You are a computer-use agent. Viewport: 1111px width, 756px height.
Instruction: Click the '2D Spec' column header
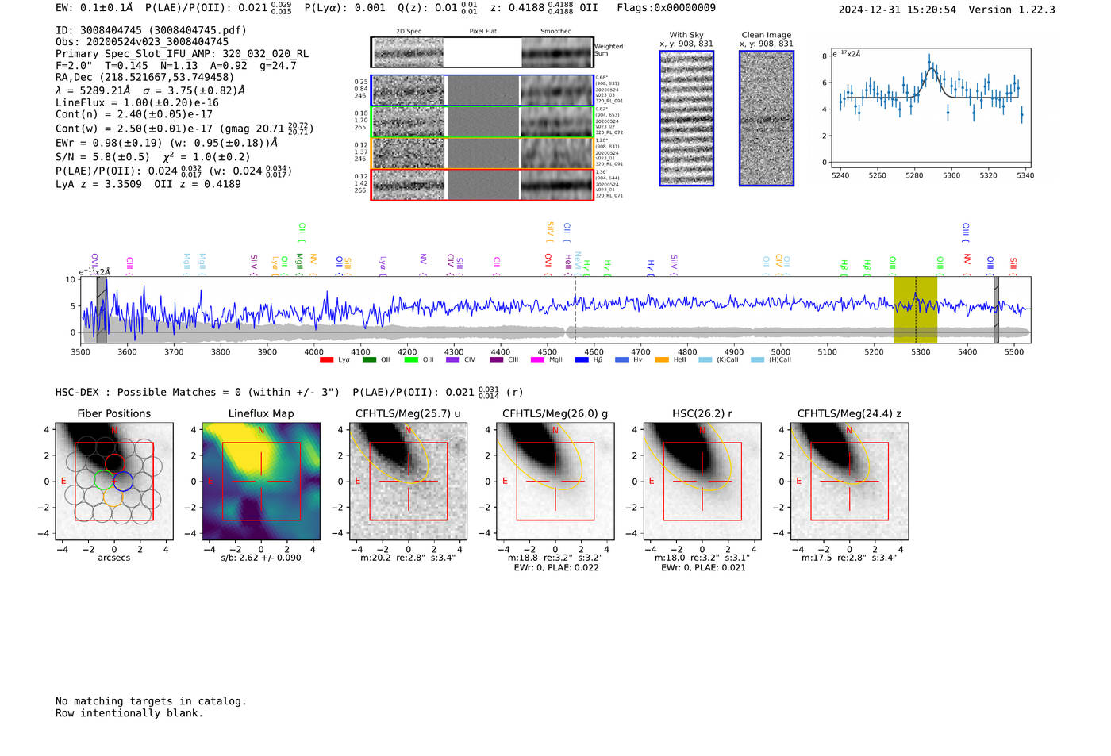409,31
